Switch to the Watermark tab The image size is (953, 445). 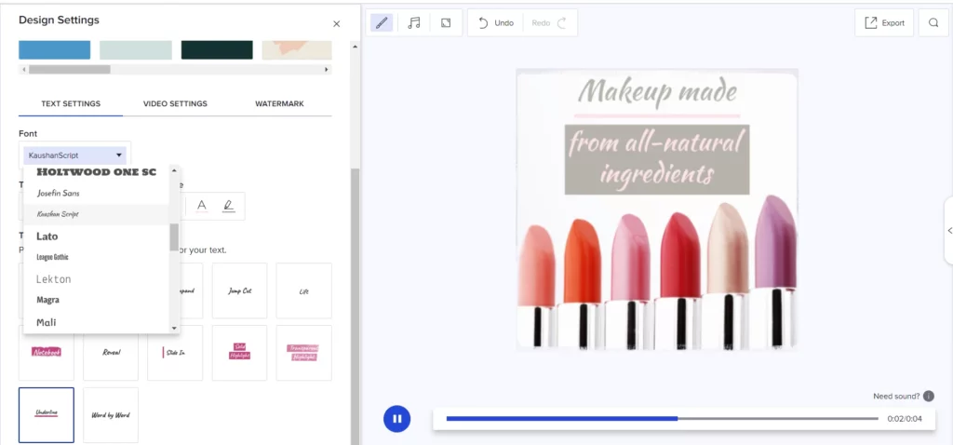[x=279, y=104]
